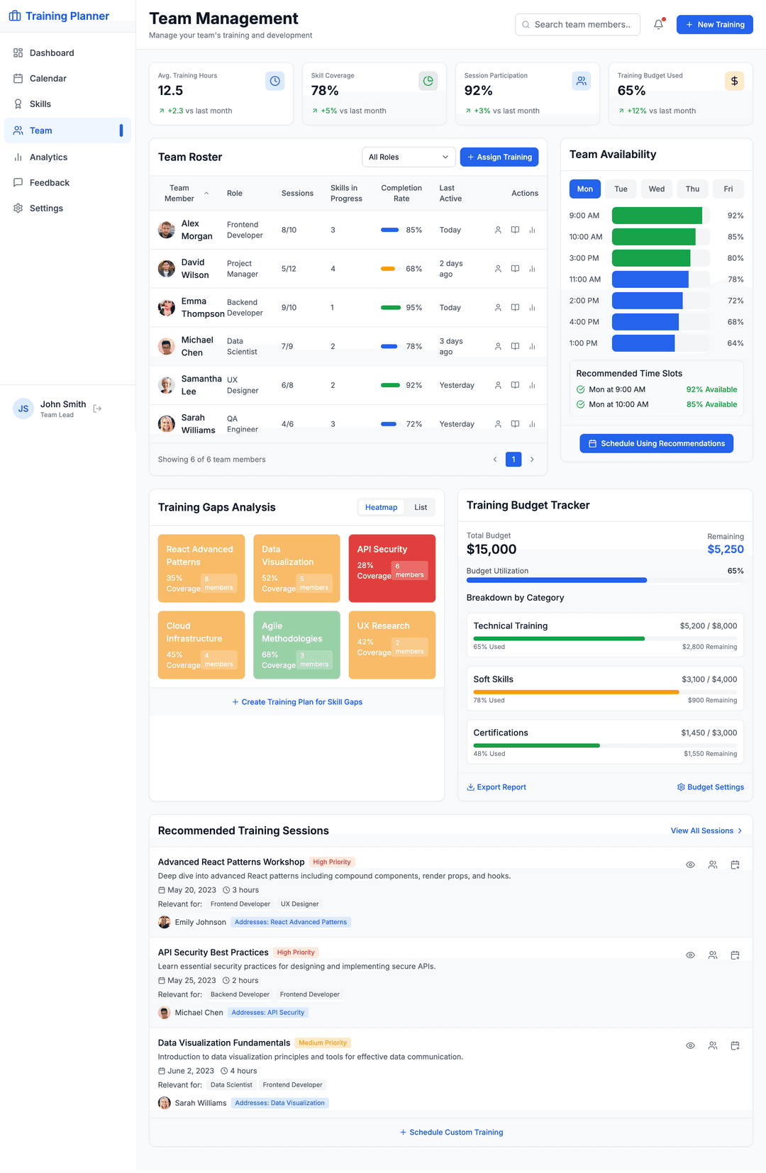Open Alex Morgan's profile icon
766x1173 pixels.
click(498, 230)
